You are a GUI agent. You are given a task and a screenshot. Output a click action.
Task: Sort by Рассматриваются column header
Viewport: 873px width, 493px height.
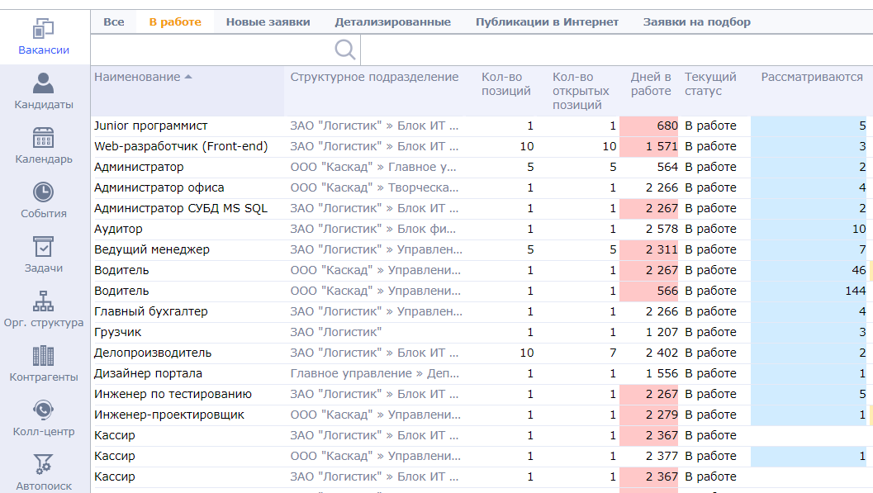tap(812, 77)
